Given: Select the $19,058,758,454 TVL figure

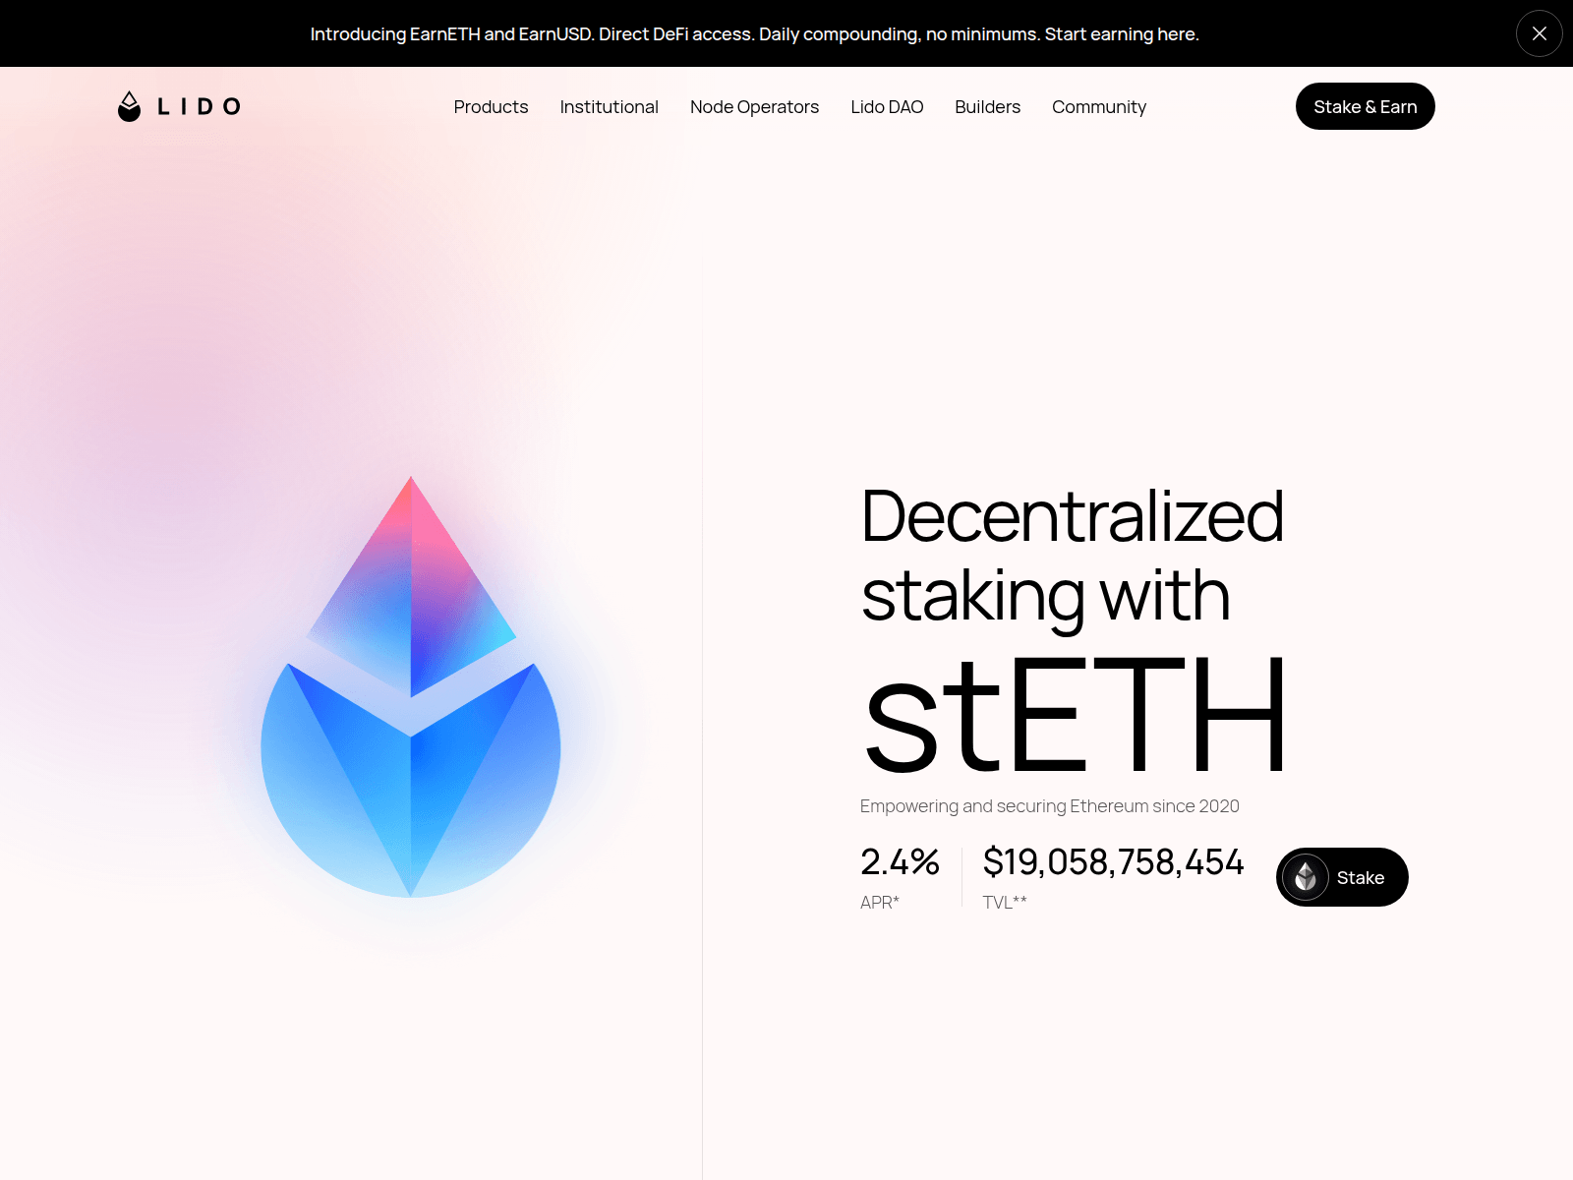Looking at the screenshot, I should [x=1113, y=862].
